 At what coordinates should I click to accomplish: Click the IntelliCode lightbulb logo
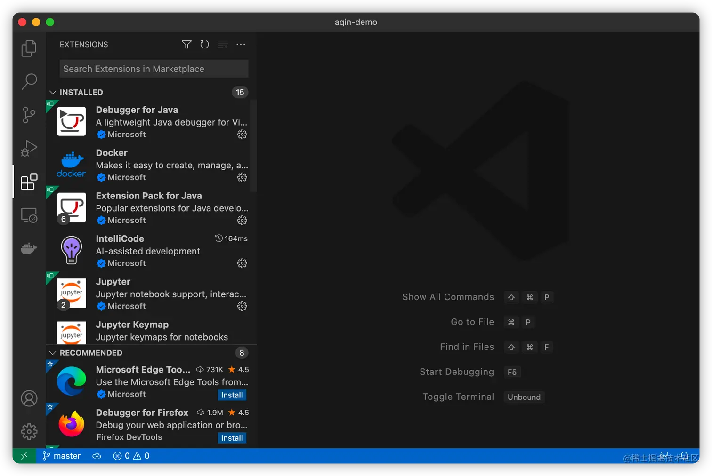click(72, 250)
